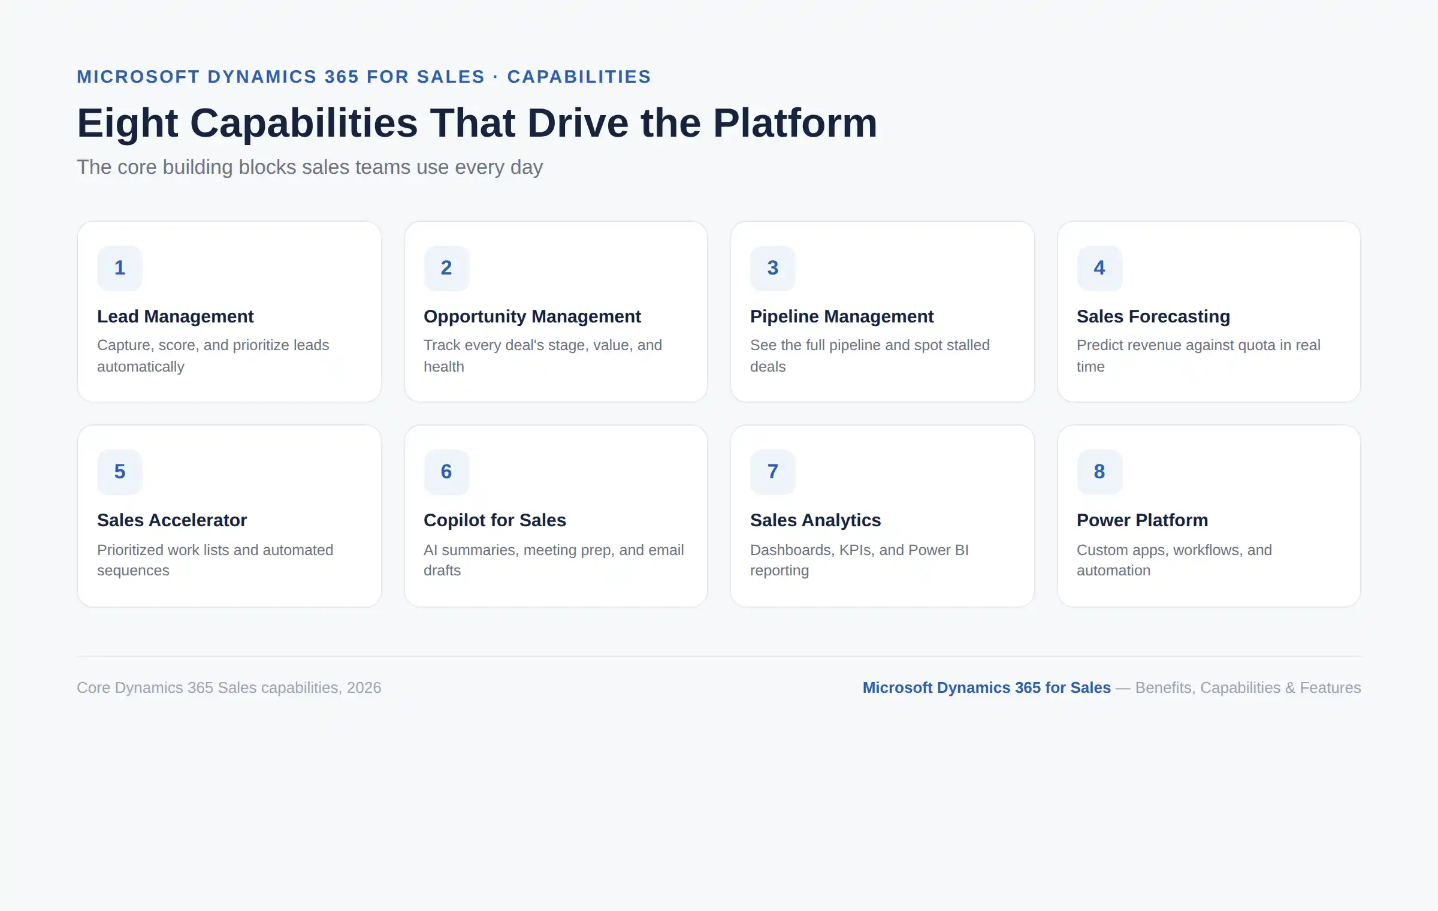This screenshot has height=911, width=1438.
Task: Select the Pipeline Management card title
Action: pos(842,316)
